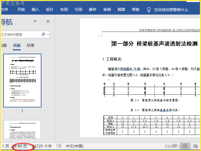Click the table cell 每根桩声测管根数

tap(111, 131)
